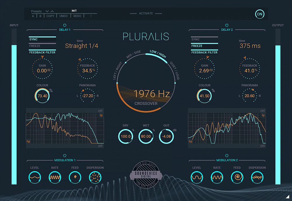Click the Wet level knob
This screenshot has height=201, width=292.
pyautogui.click(x=146, y=136)
